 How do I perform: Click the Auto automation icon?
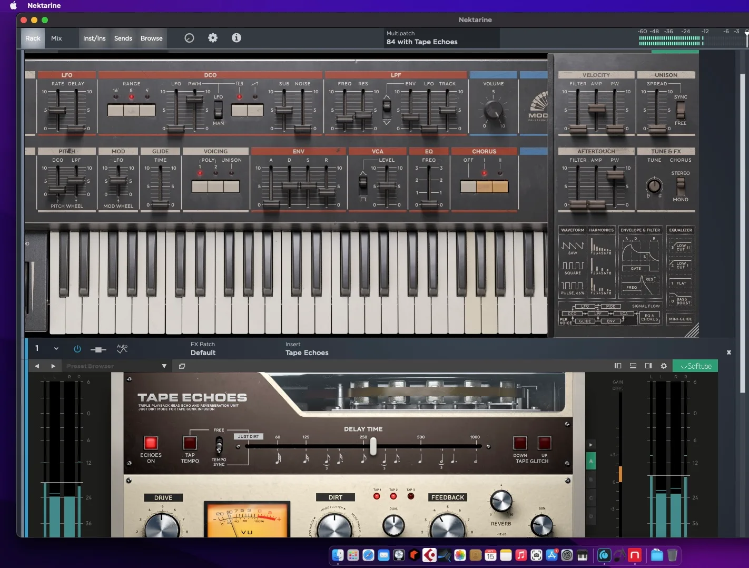click(122, 349)
